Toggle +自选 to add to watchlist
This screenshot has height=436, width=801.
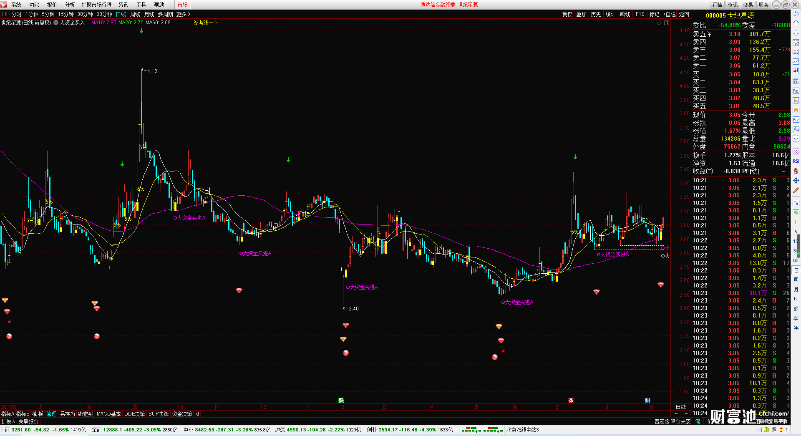(669, 14)
